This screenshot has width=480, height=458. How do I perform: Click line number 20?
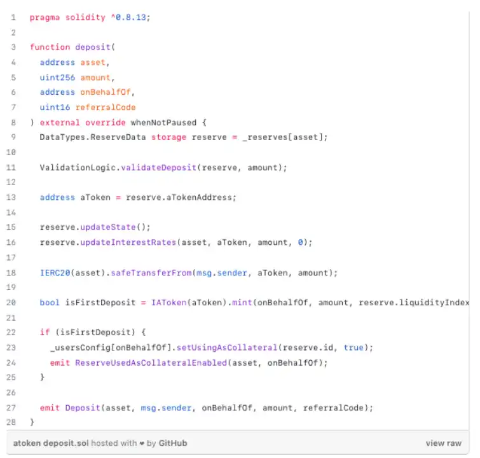click(x=11, y=302)
